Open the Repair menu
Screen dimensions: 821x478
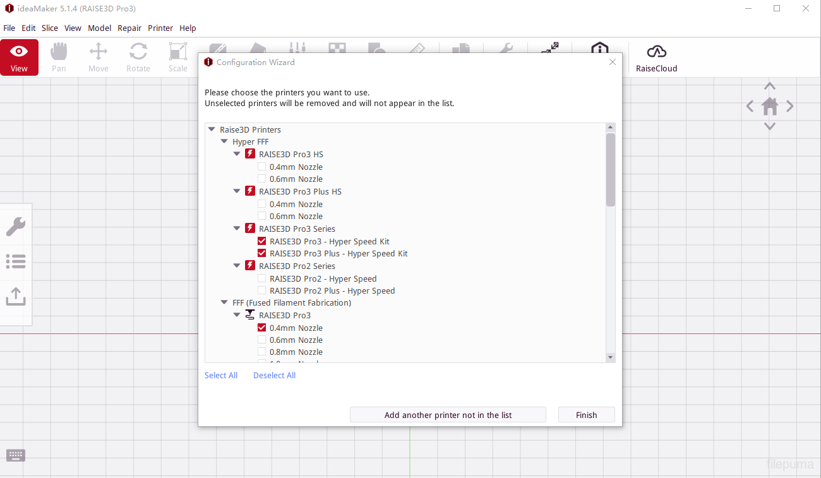coord(129,28)
